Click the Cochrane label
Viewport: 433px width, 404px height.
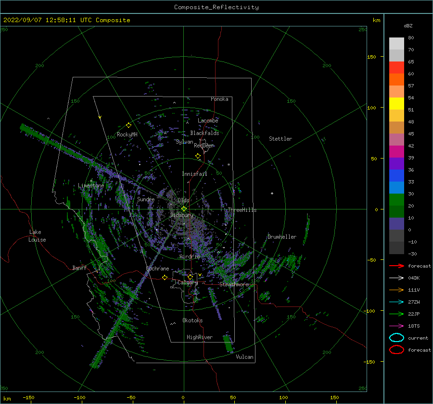coord(157,269)
